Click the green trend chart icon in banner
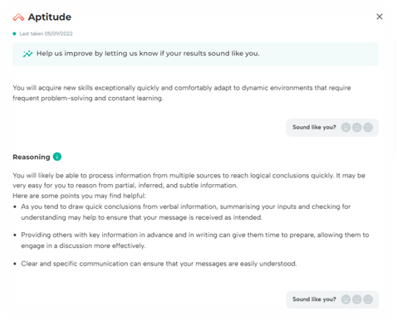This screenshot has height=321, width=397. 27,54
